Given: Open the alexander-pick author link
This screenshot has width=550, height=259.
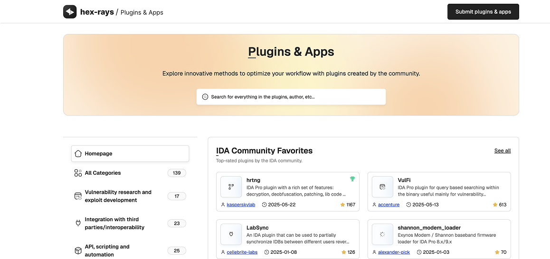Looking at the screenshot, I should tap(394, 252).
